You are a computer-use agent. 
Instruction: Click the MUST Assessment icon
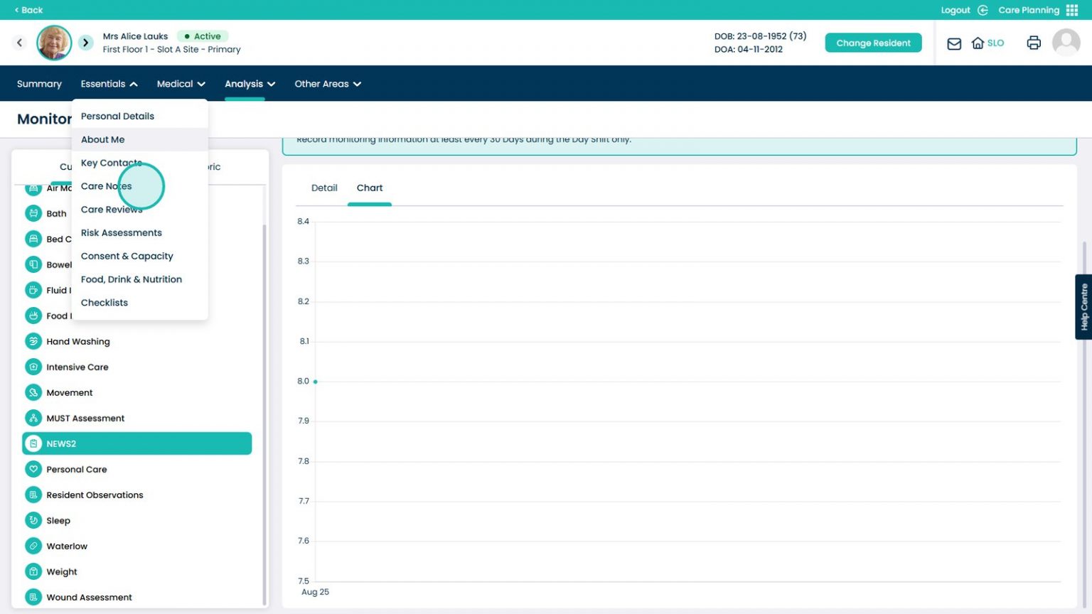[x=34, y=418]
